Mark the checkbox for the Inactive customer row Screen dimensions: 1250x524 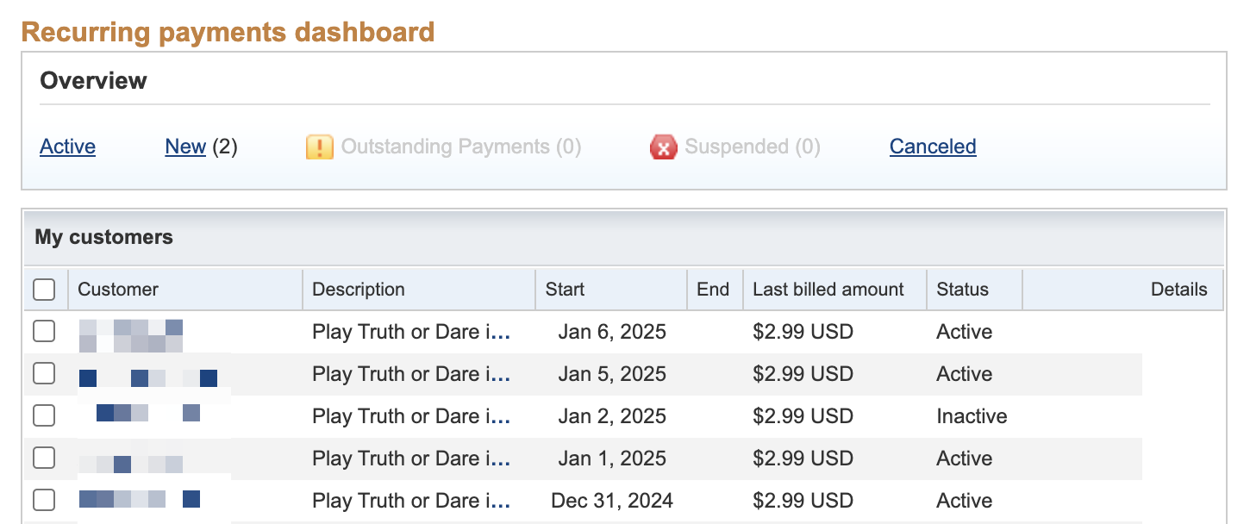point(44,416)
